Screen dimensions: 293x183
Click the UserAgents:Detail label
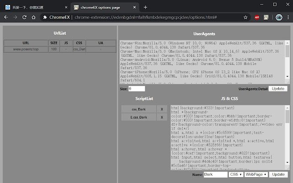[x=253, y=89]
